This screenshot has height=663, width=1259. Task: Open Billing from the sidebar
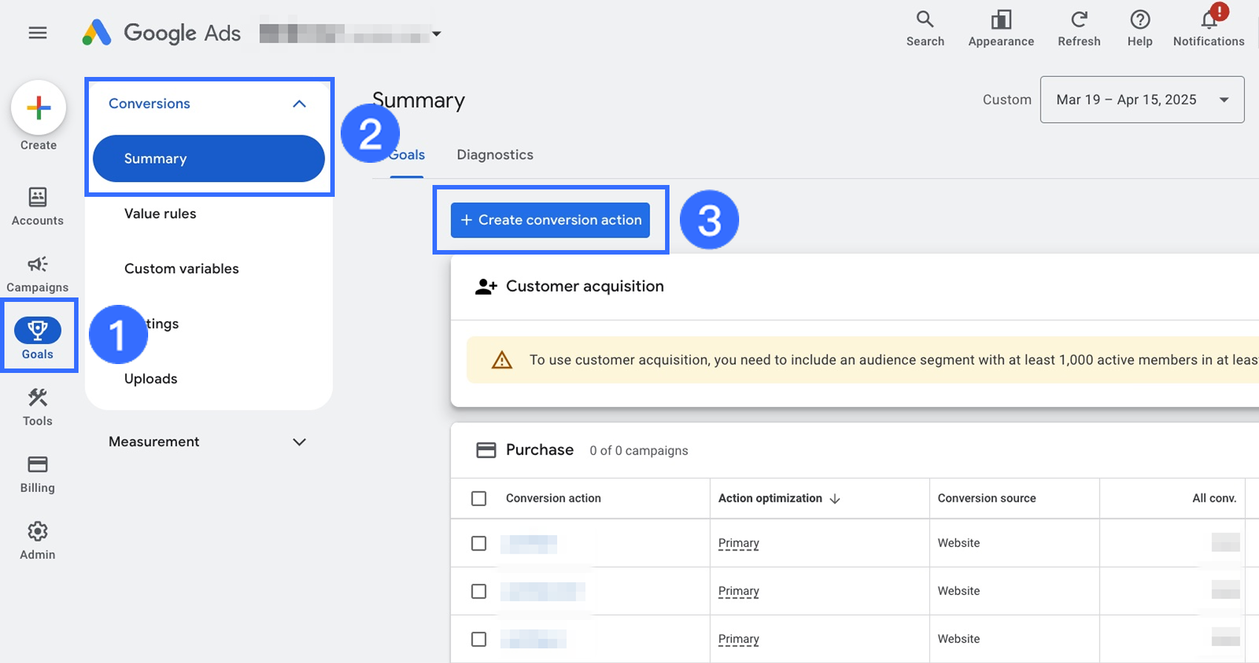pyautogui.click(x=38, y=474)
